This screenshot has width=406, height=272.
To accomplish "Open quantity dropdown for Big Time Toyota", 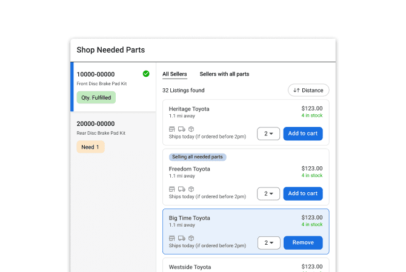I will point(269,242).
